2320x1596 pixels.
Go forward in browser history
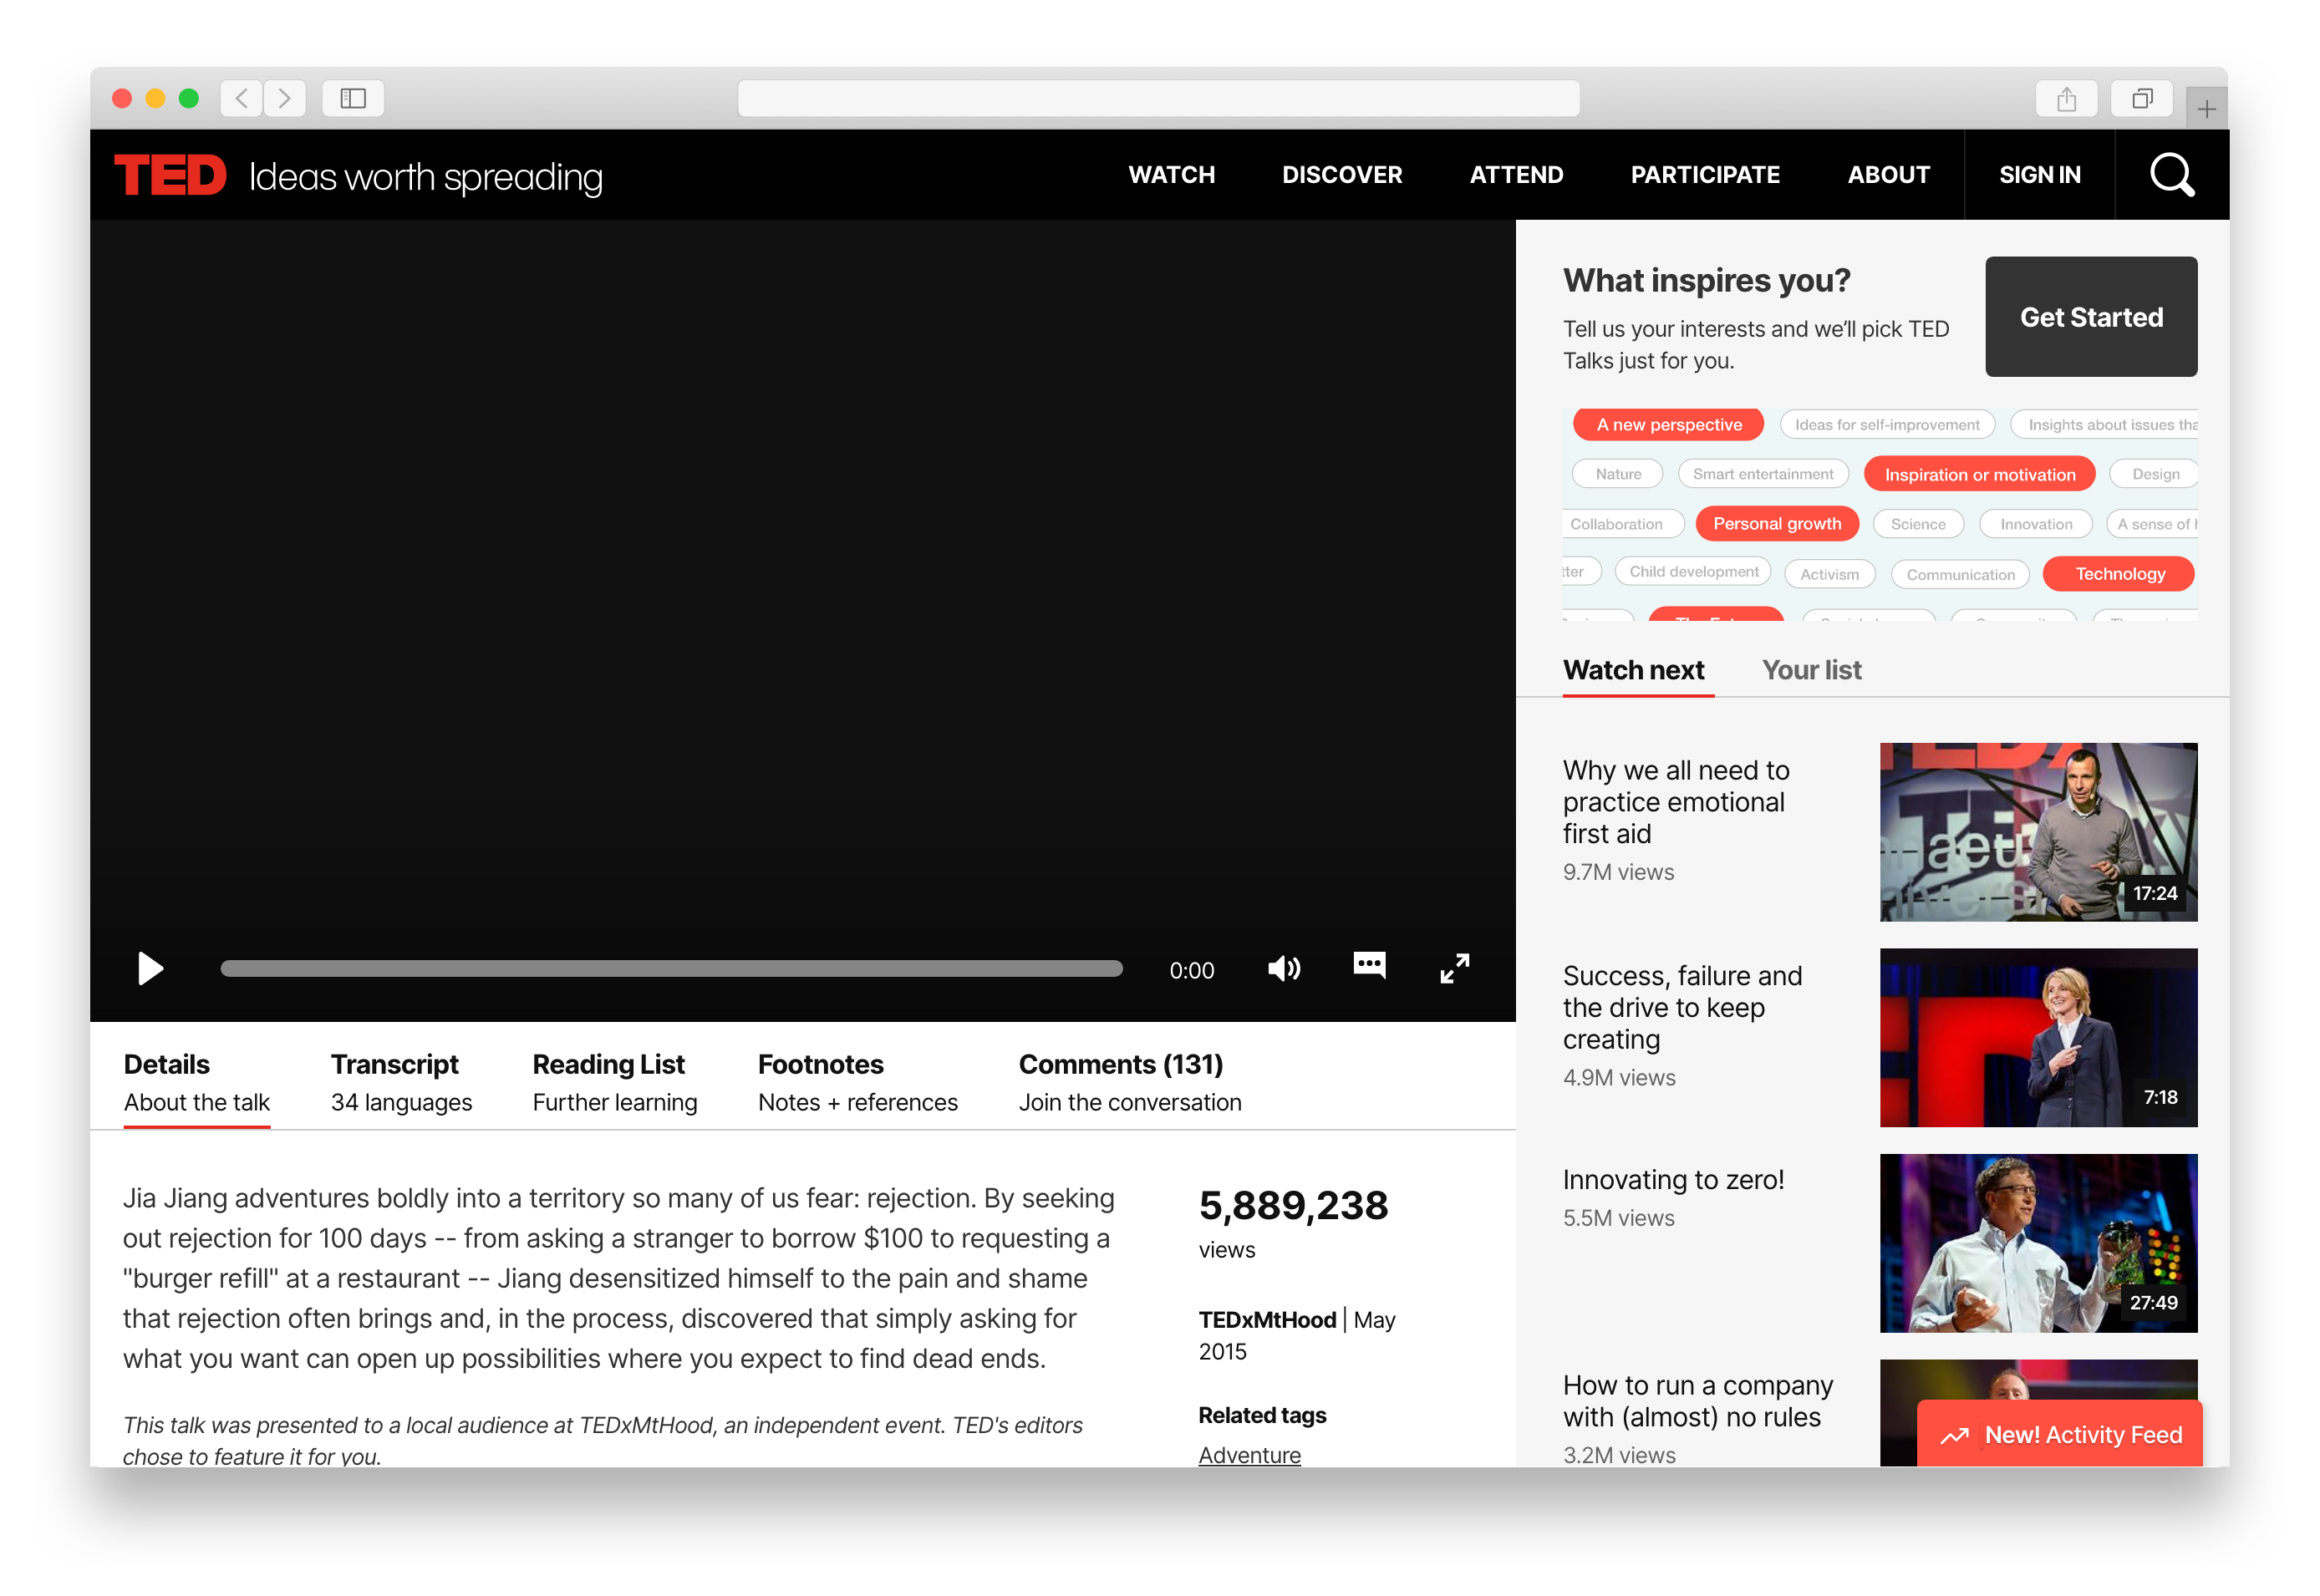[x=285, y=98]
